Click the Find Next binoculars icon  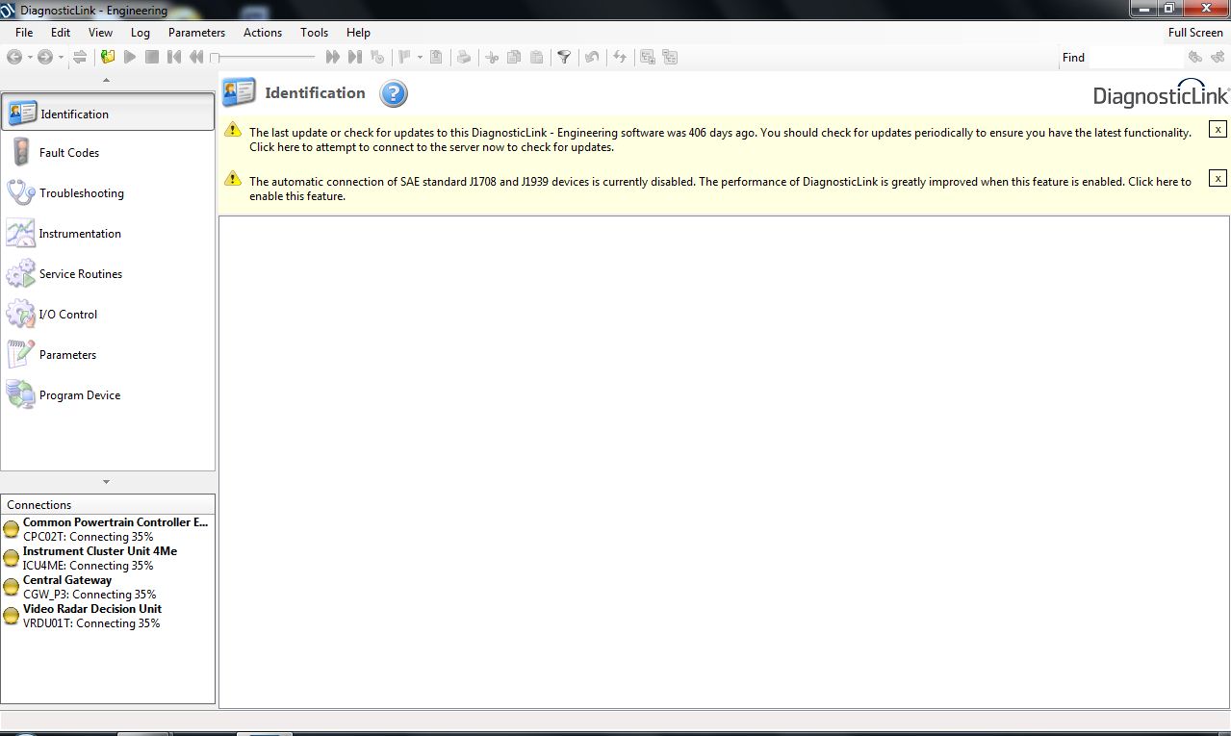(1218, 57)
